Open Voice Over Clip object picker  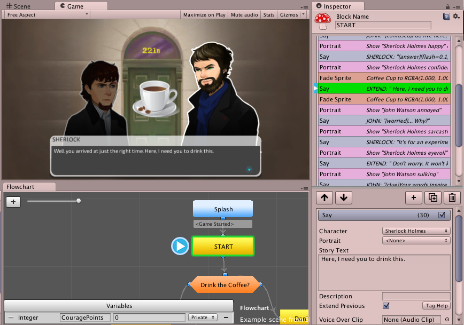(447, 320)
